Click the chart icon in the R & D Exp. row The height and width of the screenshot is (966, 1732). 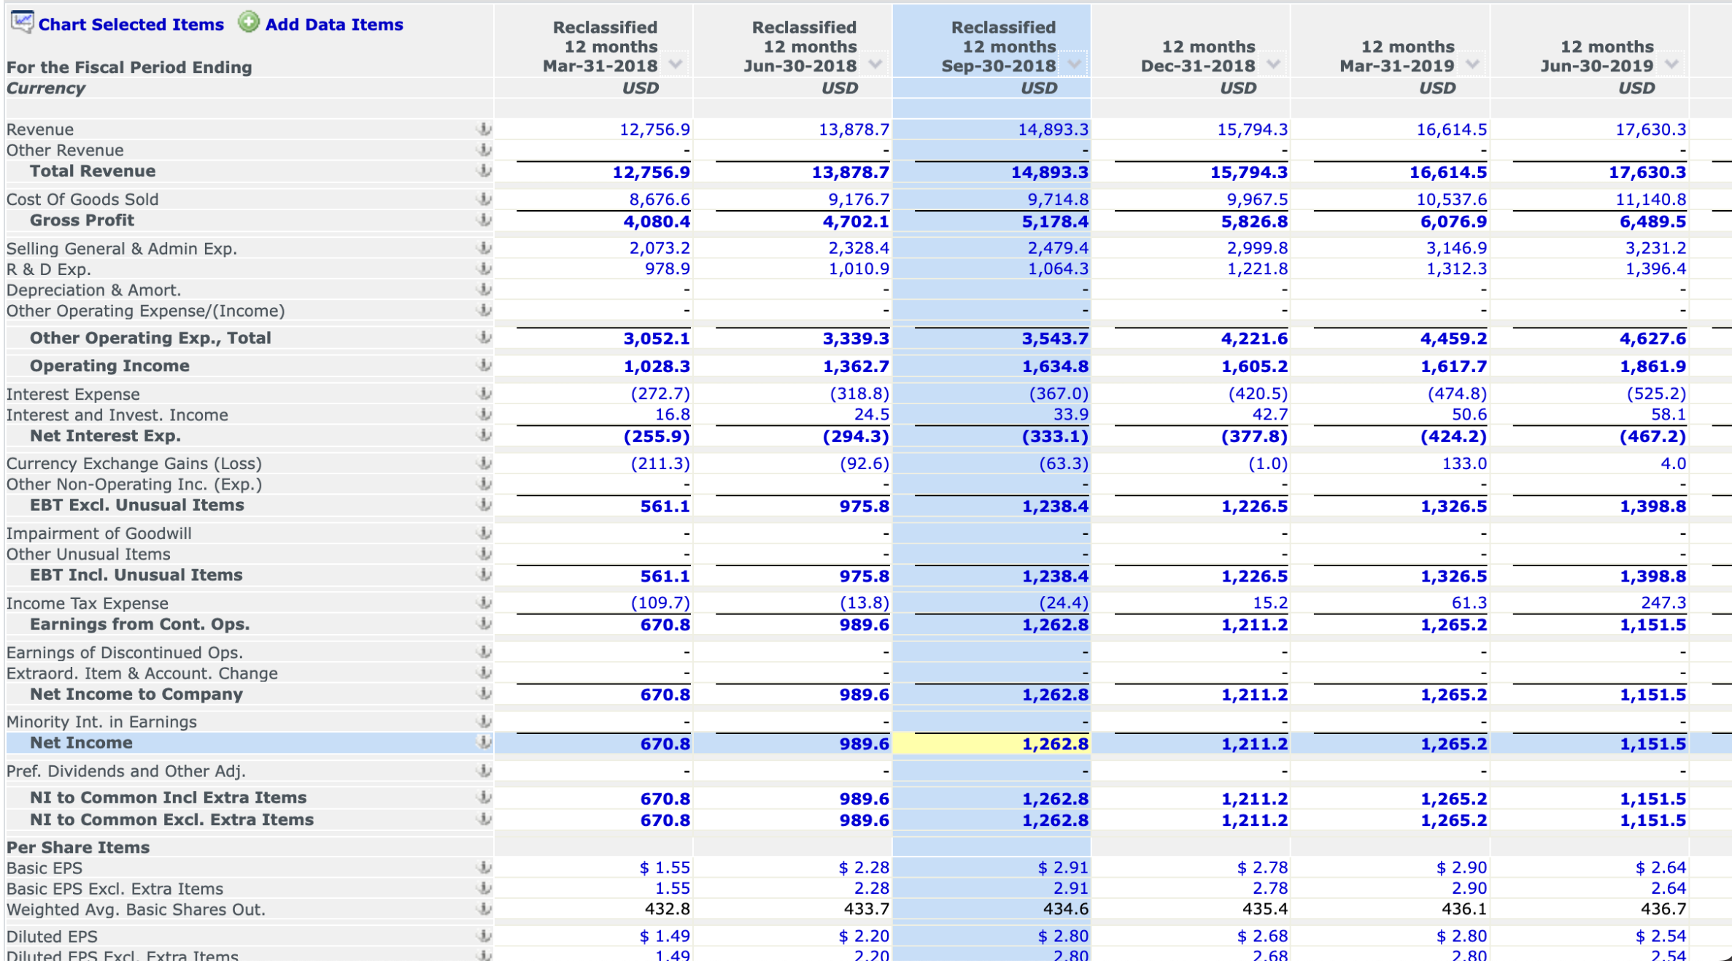pos(483,269)
